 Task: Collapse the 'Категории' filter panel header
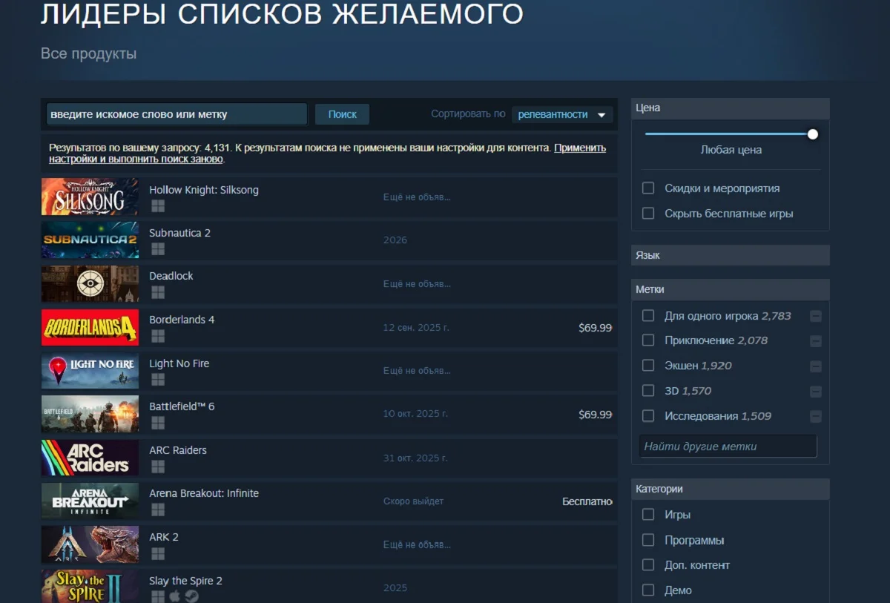tap(730, 489)
